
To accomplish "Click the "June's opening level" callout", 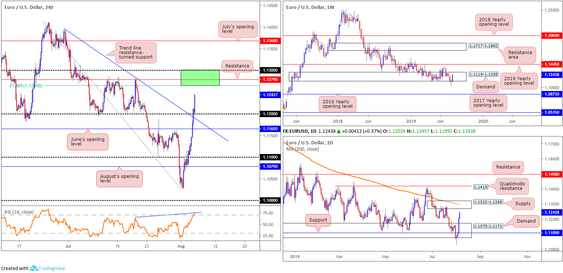I will pyautogui.click(x=87, y=141).
